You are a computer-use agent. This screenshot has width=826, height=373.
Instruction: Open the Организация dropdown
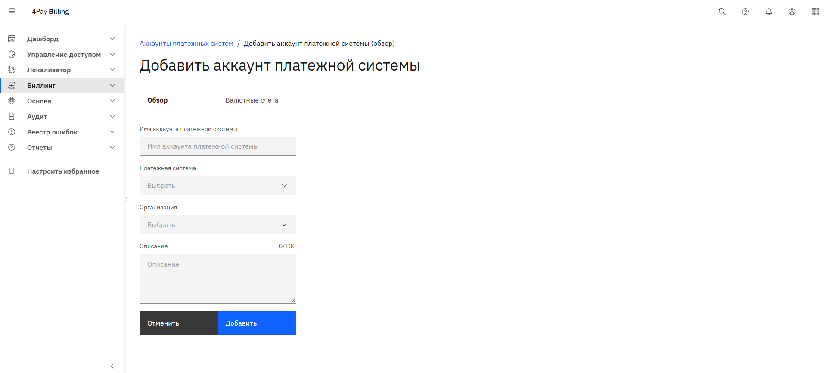(217, 225)
